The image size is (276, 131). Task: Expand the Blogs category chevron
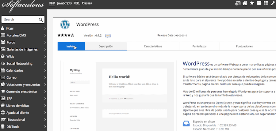pyautogui.click(x=45, y=28)
